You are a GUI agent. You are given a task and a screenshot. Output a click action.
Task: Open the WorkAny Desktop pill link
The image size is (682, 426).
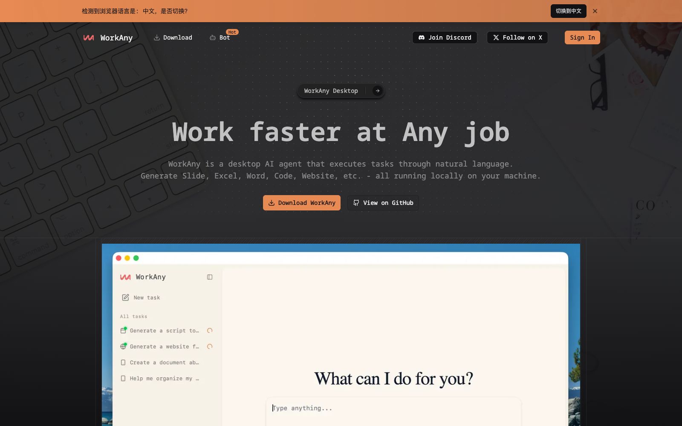tap(341, 91)
